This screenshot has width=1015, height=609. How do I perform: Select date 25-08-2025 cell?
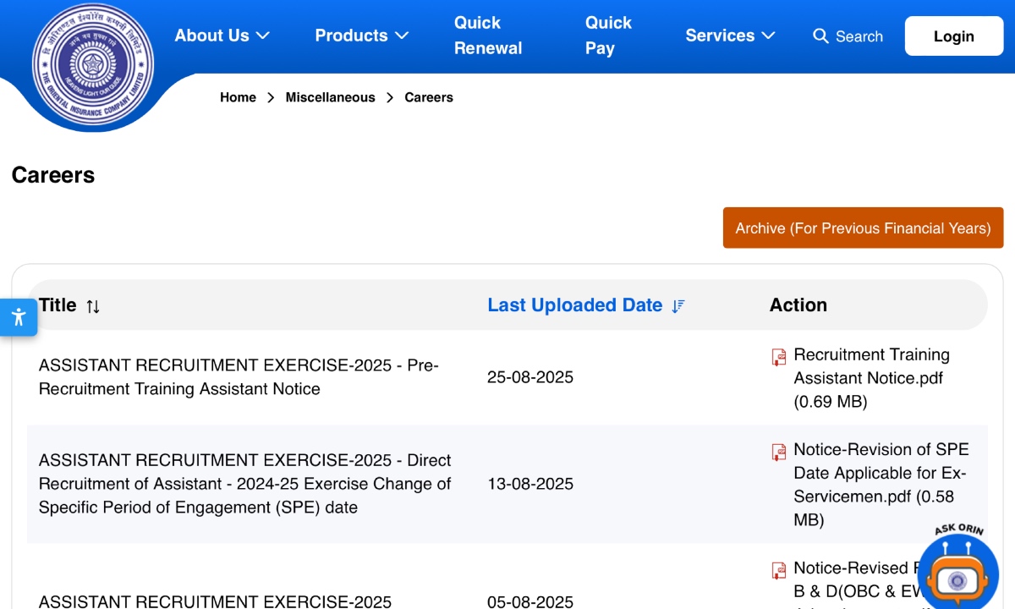pos(530,377)
